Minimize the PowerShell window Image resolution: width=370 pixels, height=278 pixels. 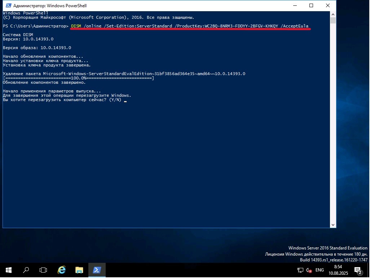295,6
